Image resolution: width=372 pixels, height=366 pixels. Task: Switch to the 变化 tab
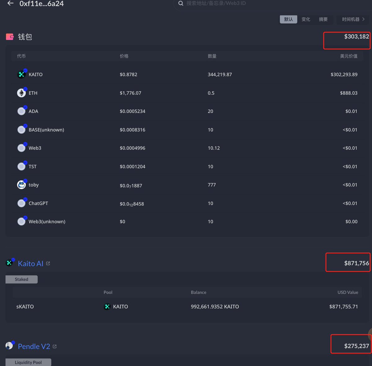(x=306, y=19)
